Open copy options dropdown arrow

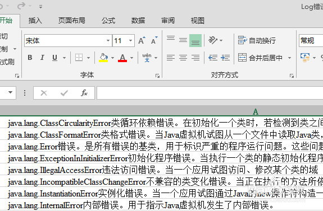pos(15,49)
